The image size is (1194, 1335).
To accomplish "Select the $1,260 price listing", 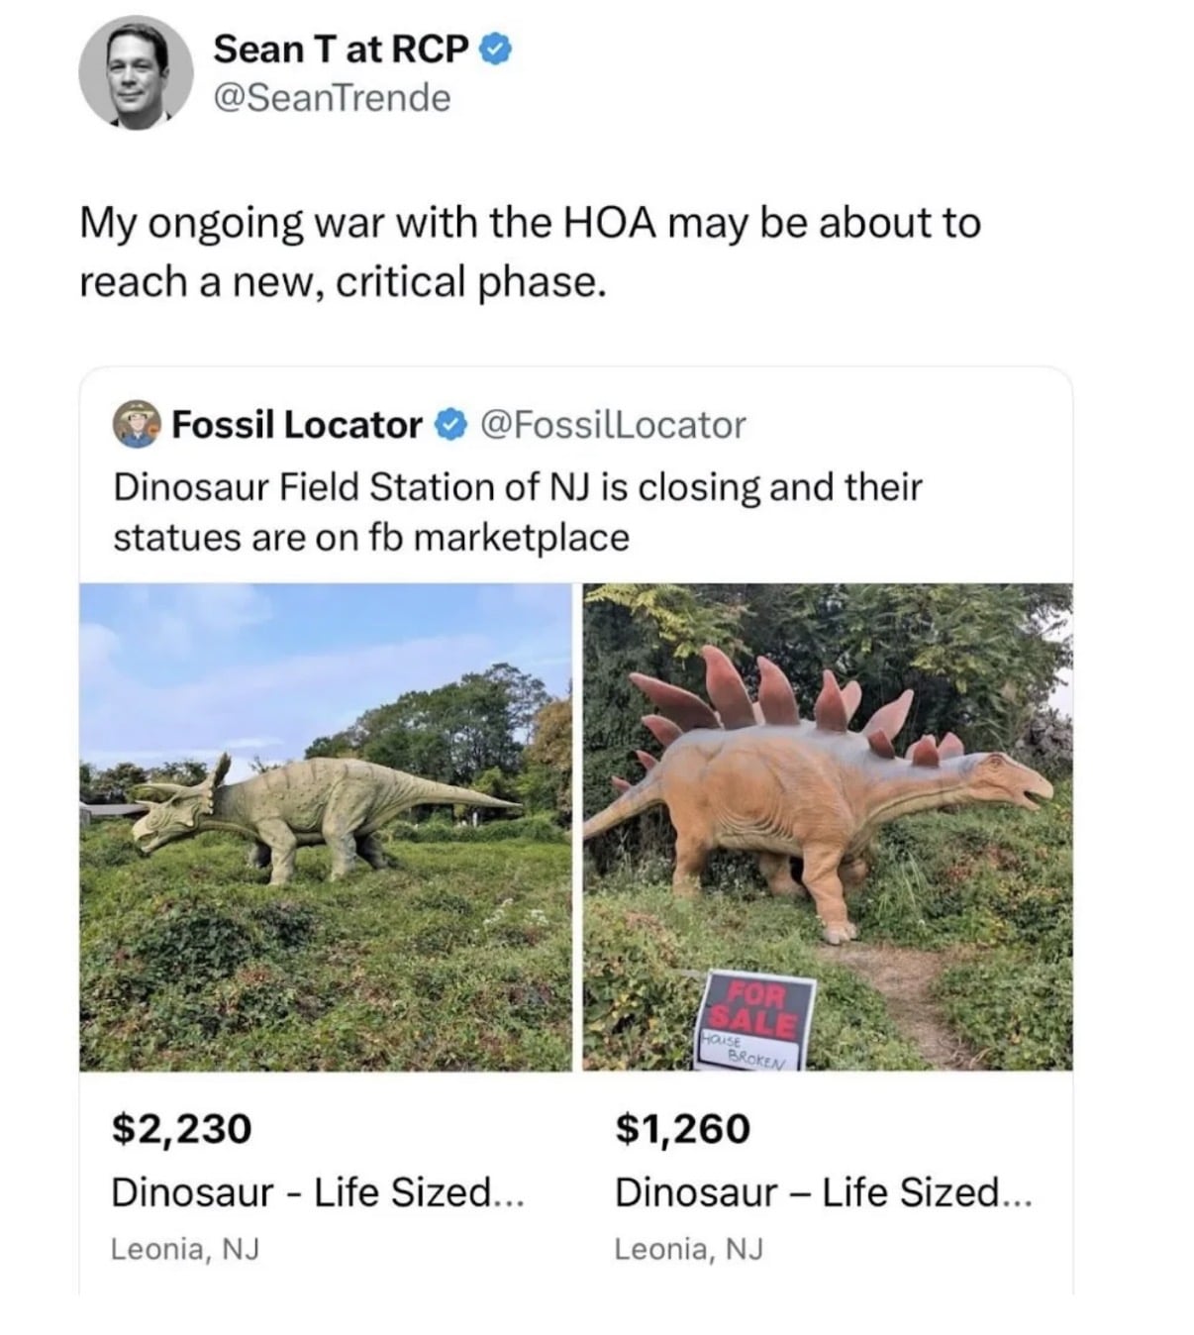I will pyautogui.click(x=682, y=1128).
